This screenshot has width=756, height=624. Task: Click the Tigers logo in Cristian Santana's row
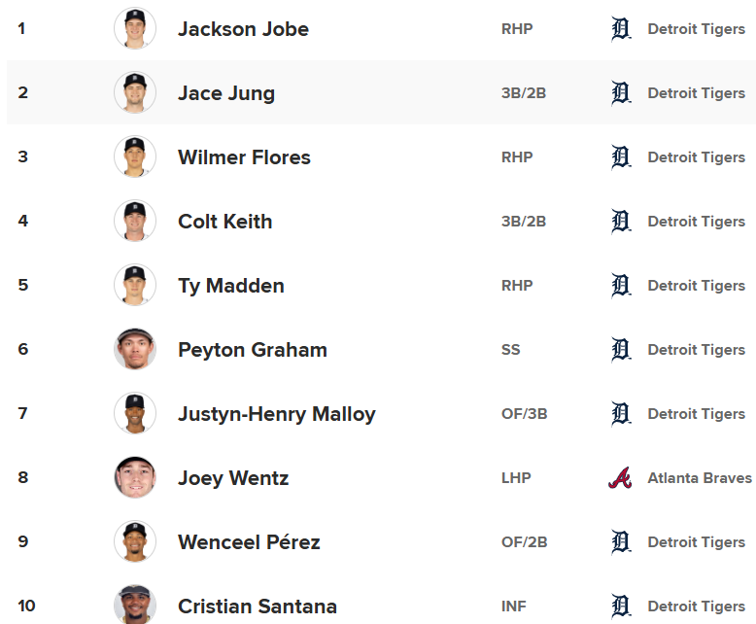(x=621, y=607)
